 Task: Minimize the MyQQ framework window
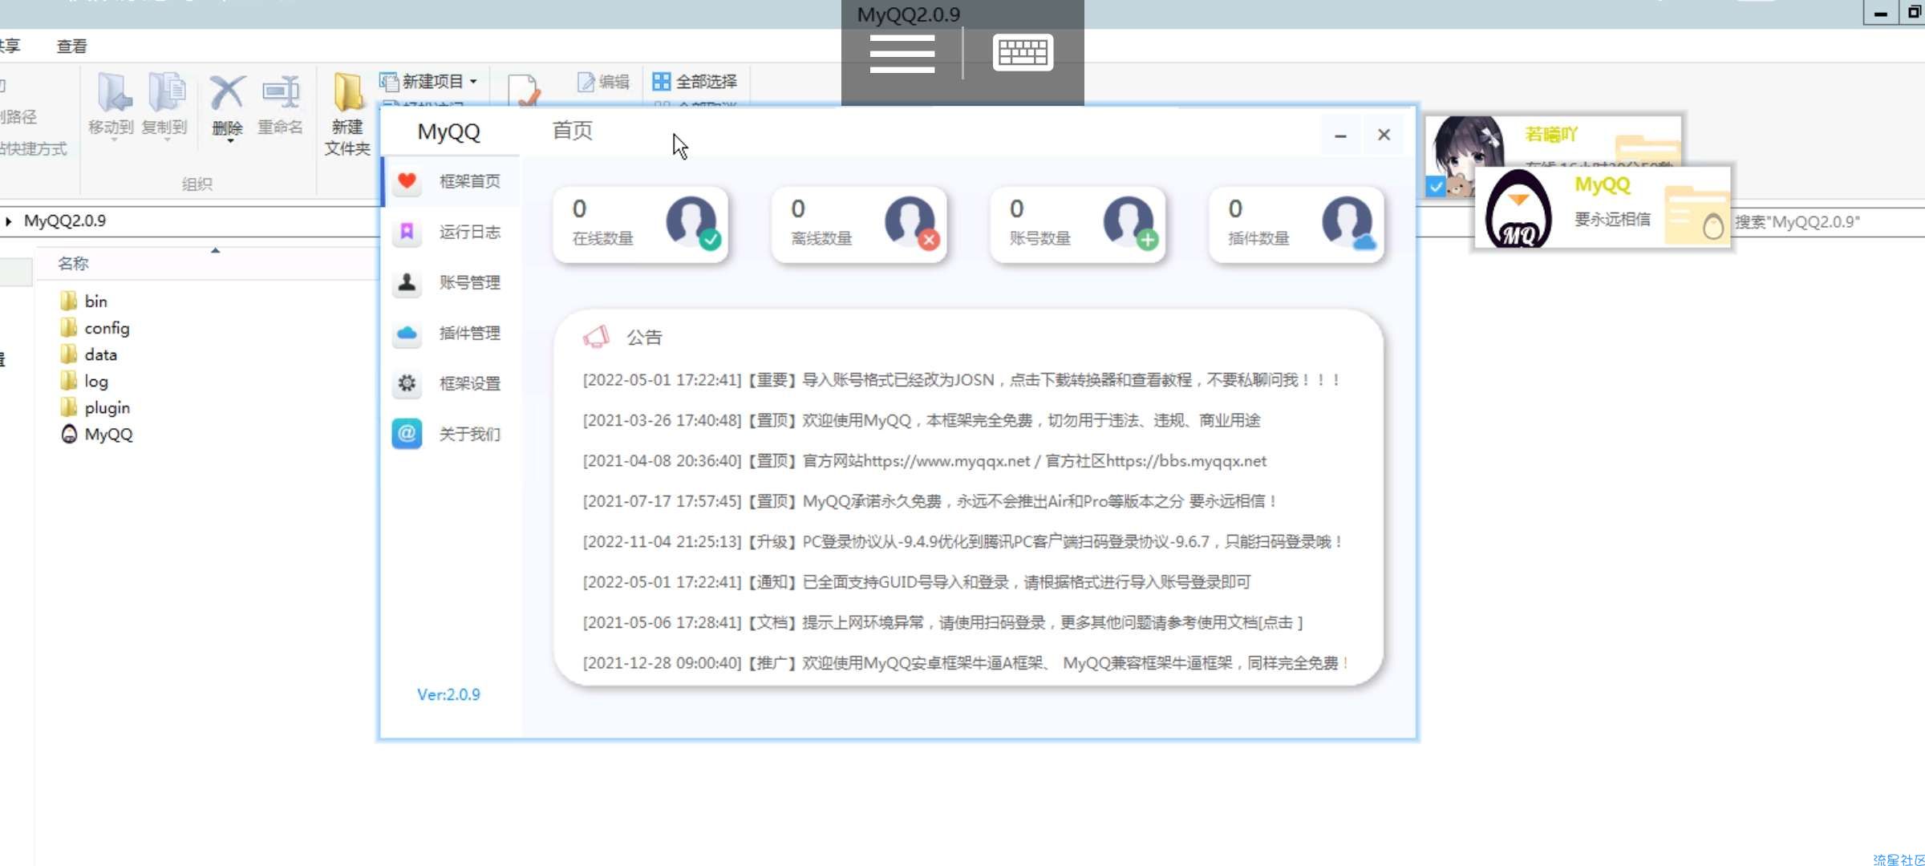[1340, 136]
